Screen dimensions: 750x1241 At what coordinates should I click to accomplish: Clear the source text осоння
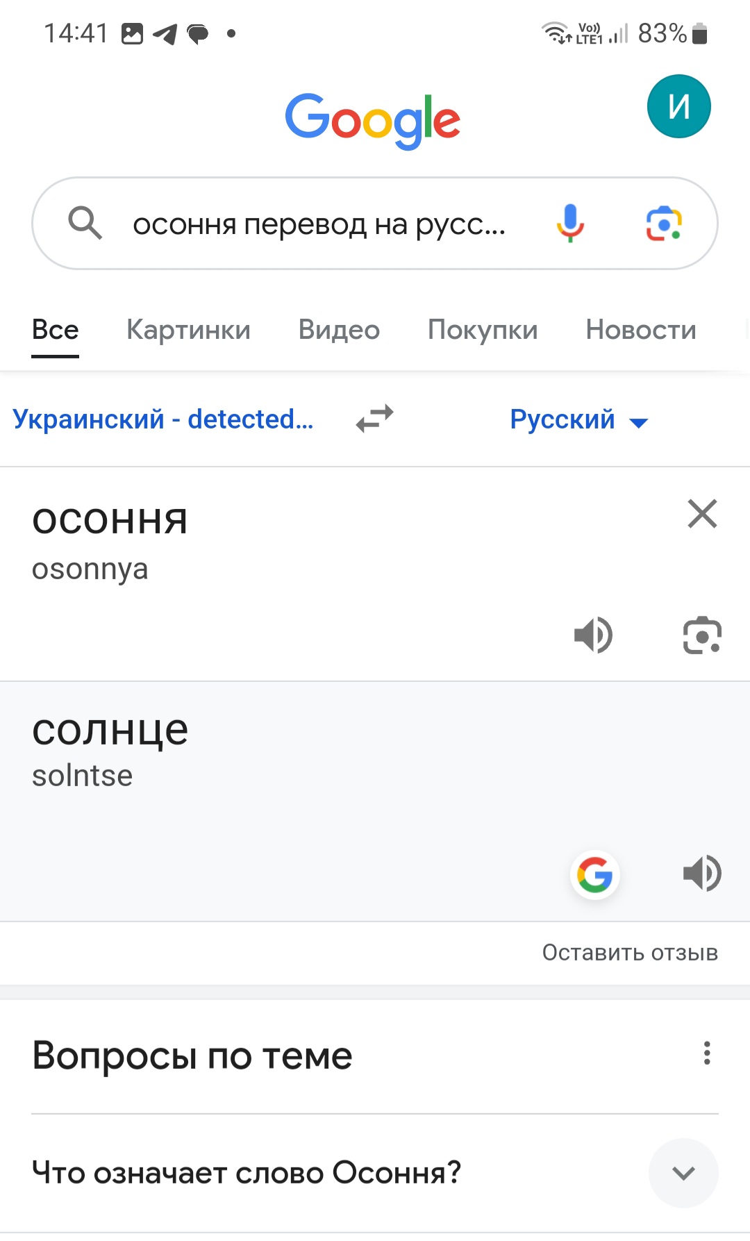[702, 514]
